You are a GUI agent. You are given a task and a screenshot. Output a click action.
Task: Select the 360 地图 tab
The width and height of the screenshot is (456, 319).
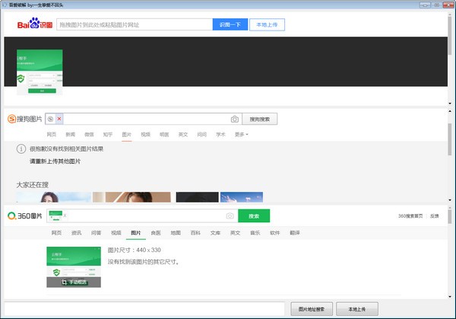(176, 233)
